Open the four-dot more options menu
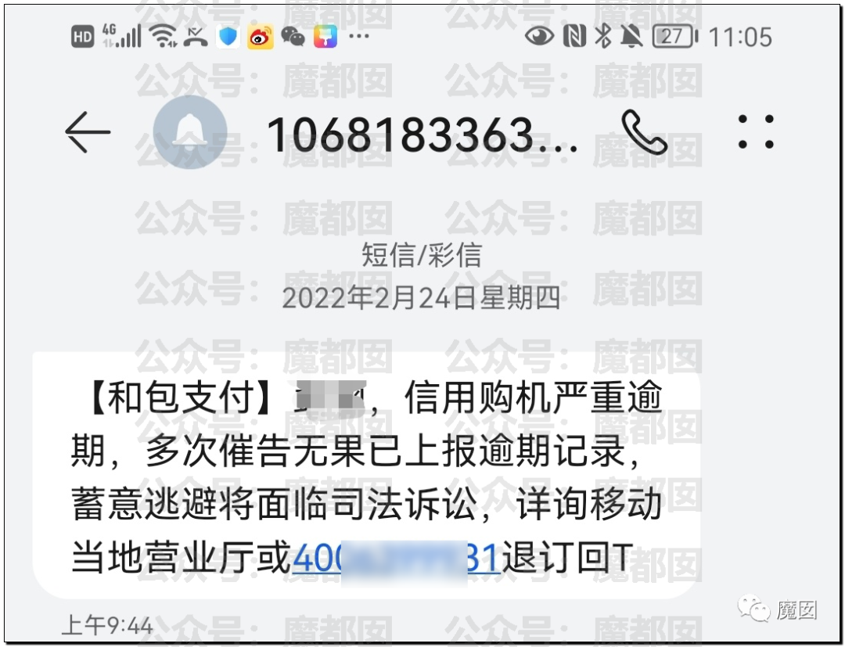845x647 pixels. tap(756, 132)
